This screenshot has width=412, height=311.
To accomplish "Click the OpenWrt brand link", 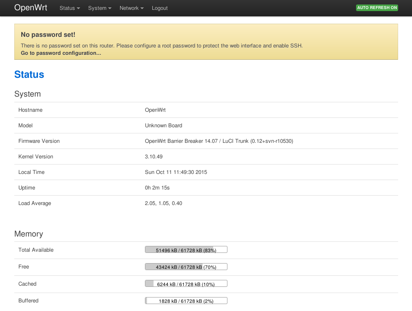I will pyautogui.click(x=31, y=8).
